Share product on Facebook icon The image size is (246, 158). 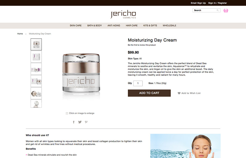(73, 122)
